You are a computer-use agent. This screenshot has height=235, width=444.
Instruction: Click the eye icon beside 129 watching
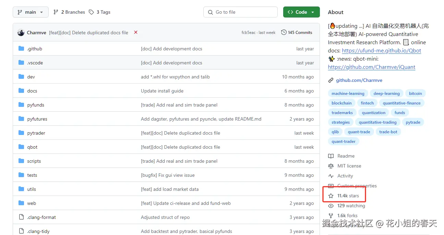point(331,206)
